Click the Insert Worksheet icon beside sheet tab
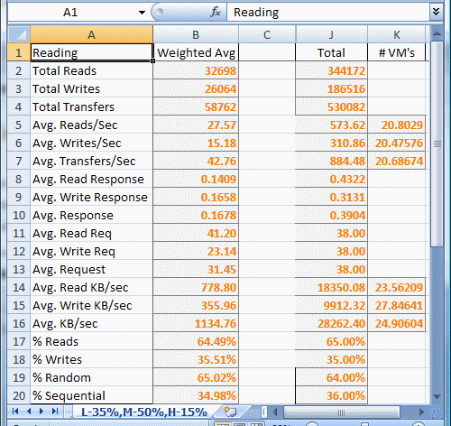451x426 pixels. (x=230, y=412)
